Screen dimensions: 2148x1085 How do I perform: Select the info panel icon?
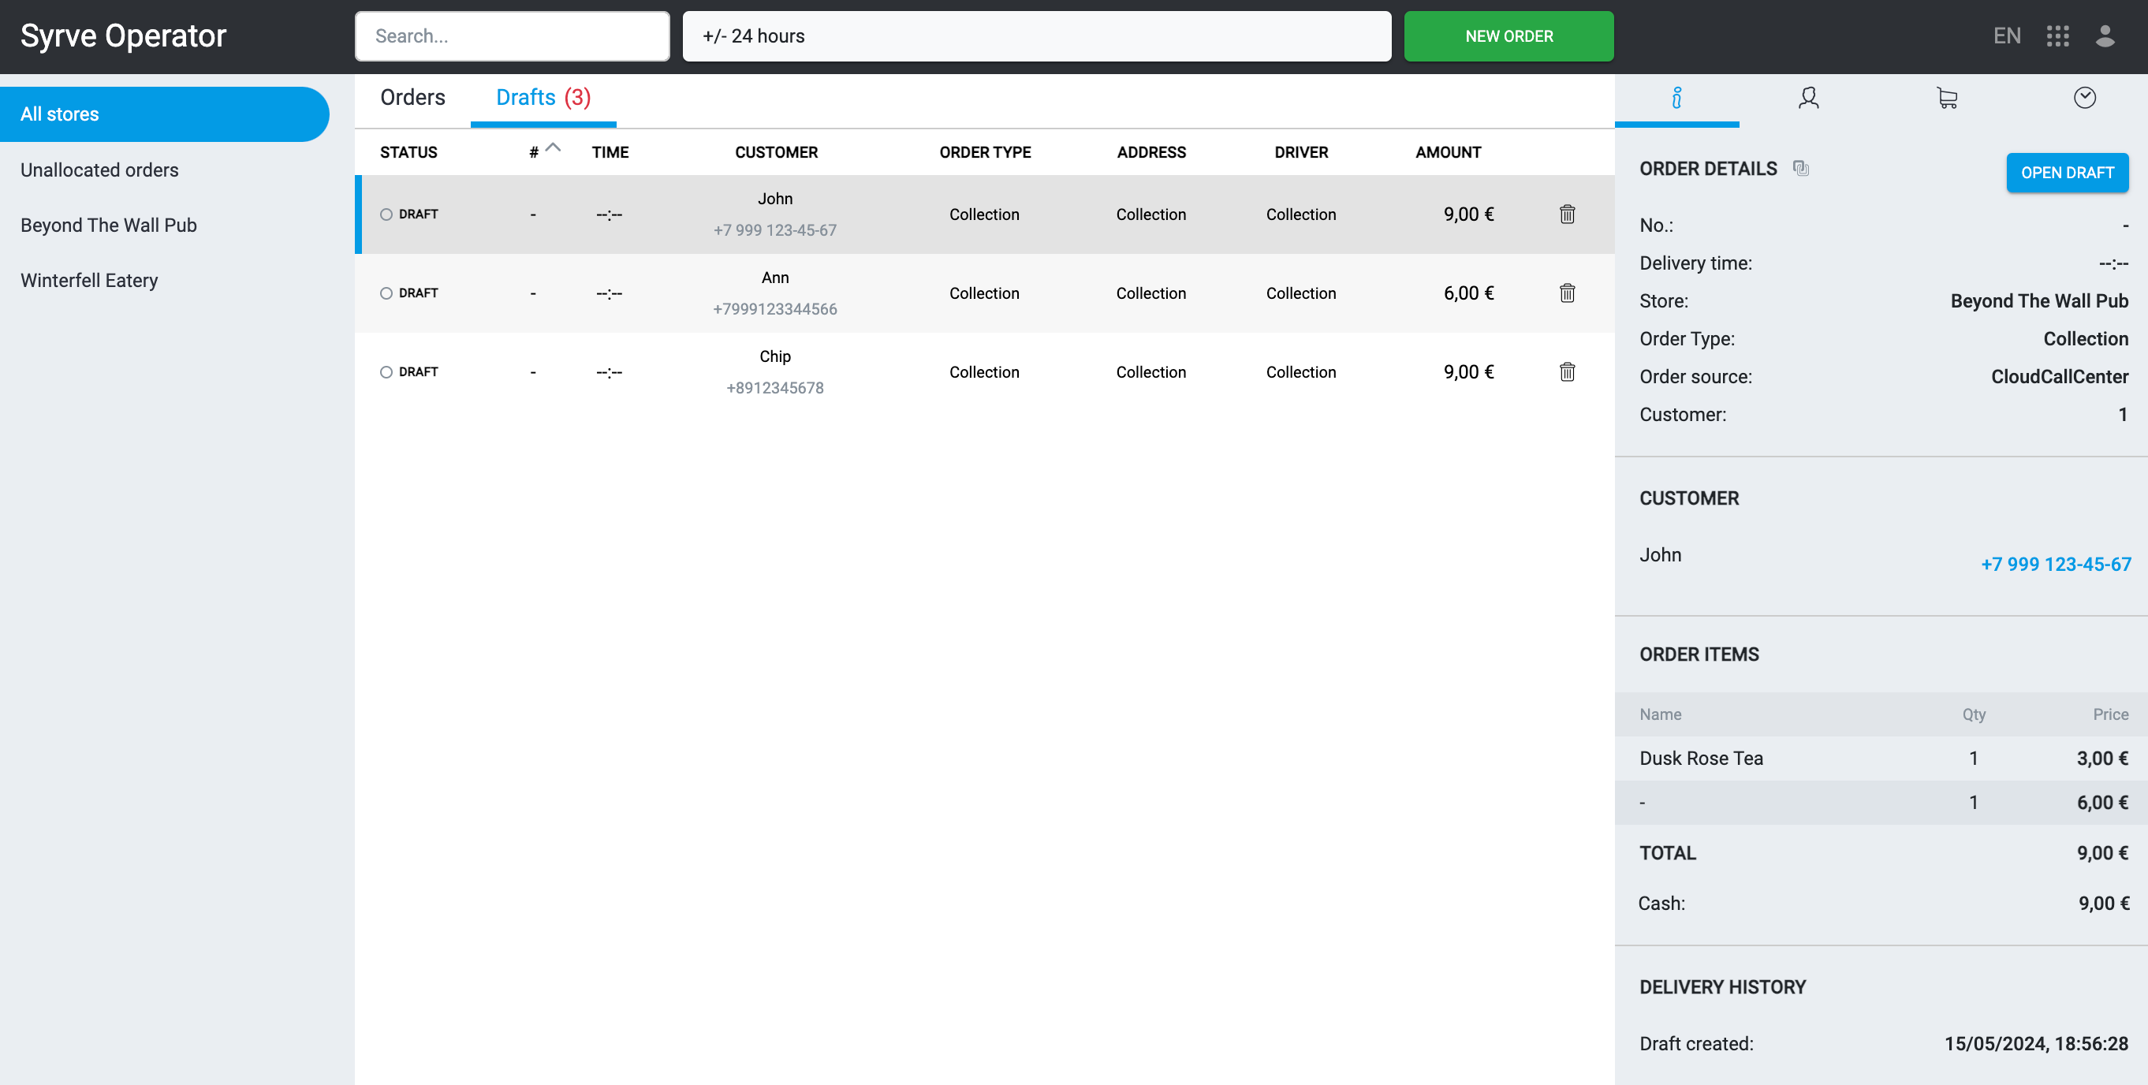(1676, 99)
